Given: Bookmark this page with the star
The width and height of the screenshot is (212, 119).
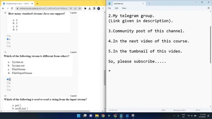Looking at the screenshot, I should [x=80, y=9].
